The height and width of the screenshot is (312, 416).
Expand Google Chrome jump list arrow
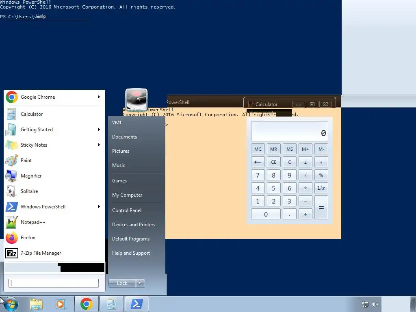[99, 97]
